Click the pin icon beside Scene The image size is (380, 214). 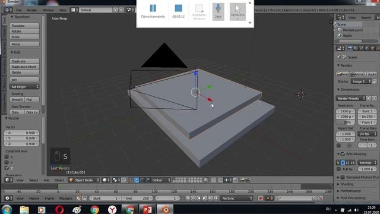pos(338,57)
